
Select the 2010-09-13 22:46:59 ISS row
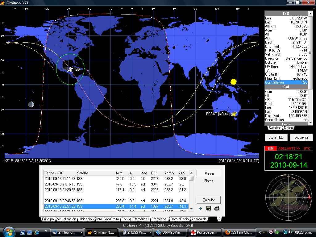pyautogui.click(x=116, y=201)
